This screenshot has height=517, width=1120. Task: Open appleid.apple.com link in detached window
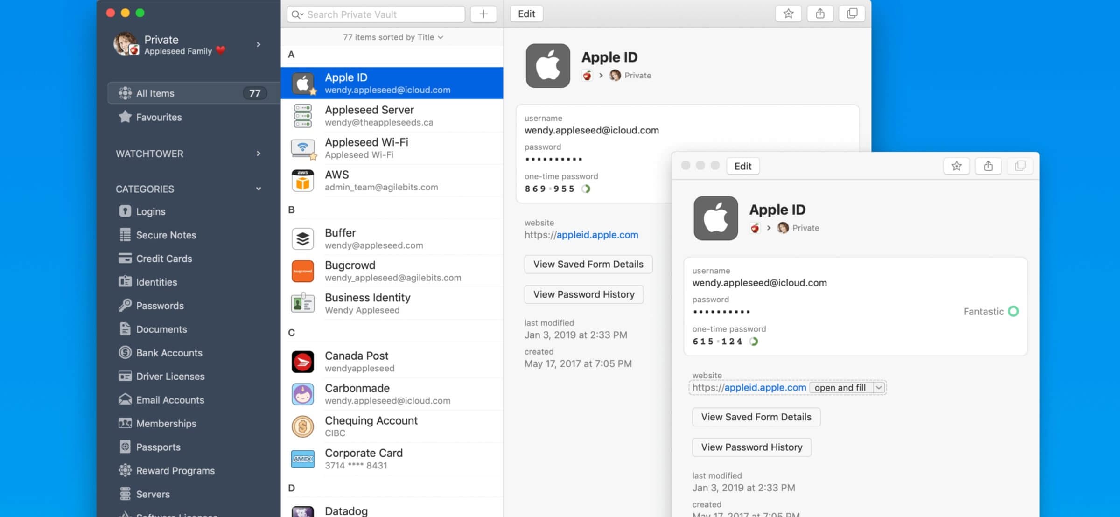point(765,387)
